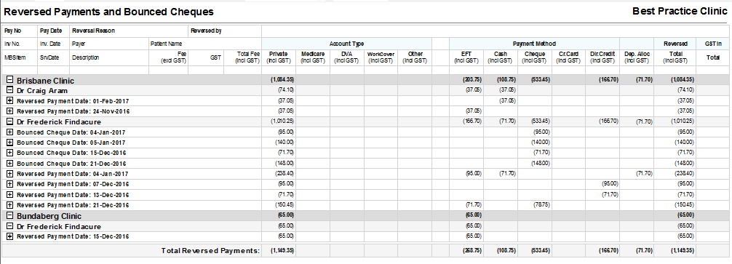732x264 pixels.
Task: Click the Account Type column group header
Action: (346, 44)
